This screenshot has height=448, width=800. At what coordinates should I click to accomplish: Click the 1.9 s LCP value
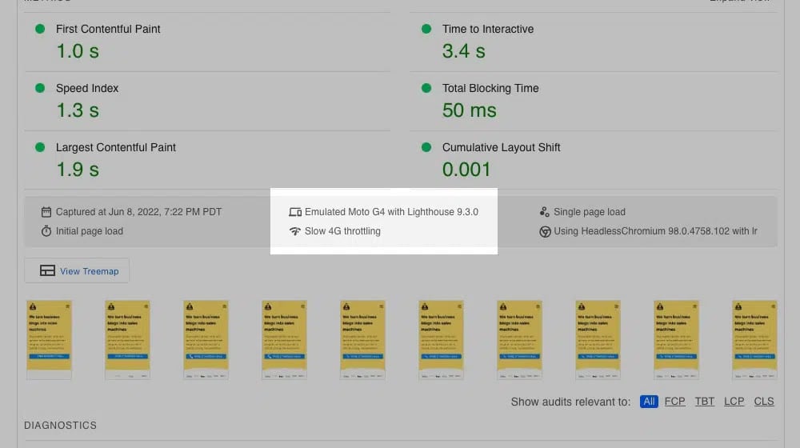click(78, 170)
